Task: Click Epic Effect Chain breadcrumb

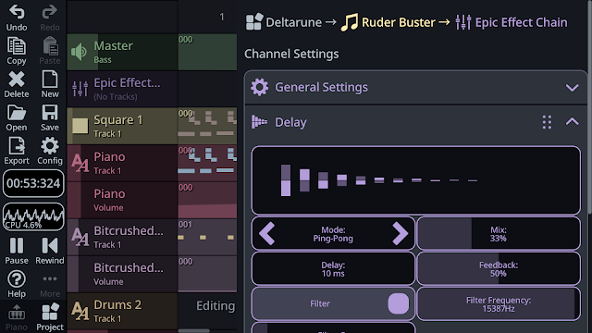Action: 512,22
